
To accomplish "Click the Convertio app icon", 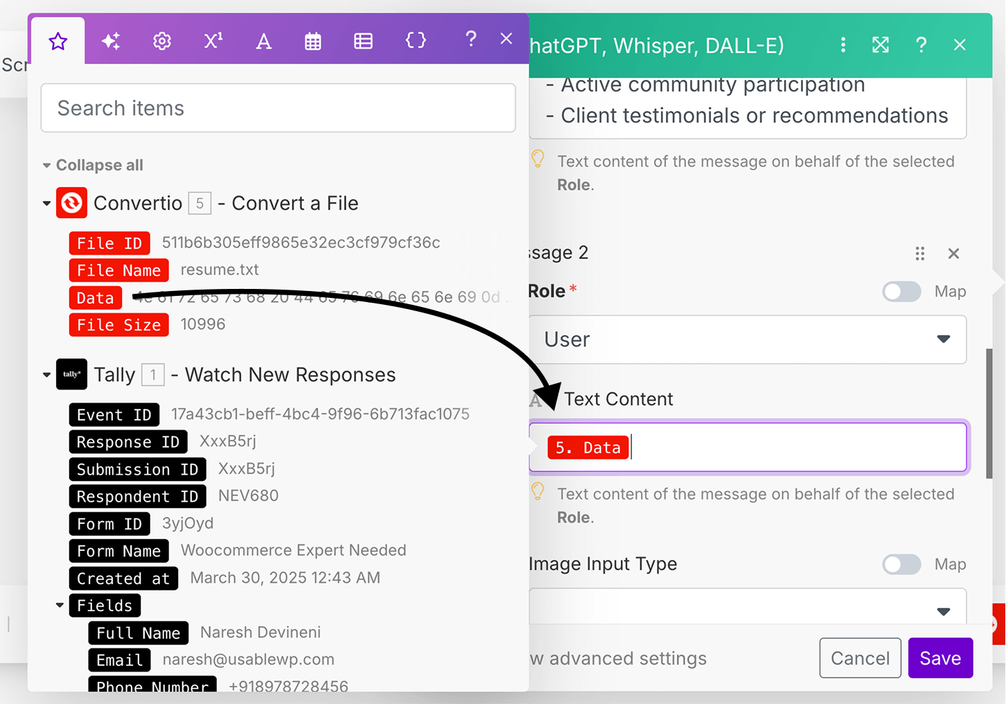I will pyautogui.click(x=71, y=203).
